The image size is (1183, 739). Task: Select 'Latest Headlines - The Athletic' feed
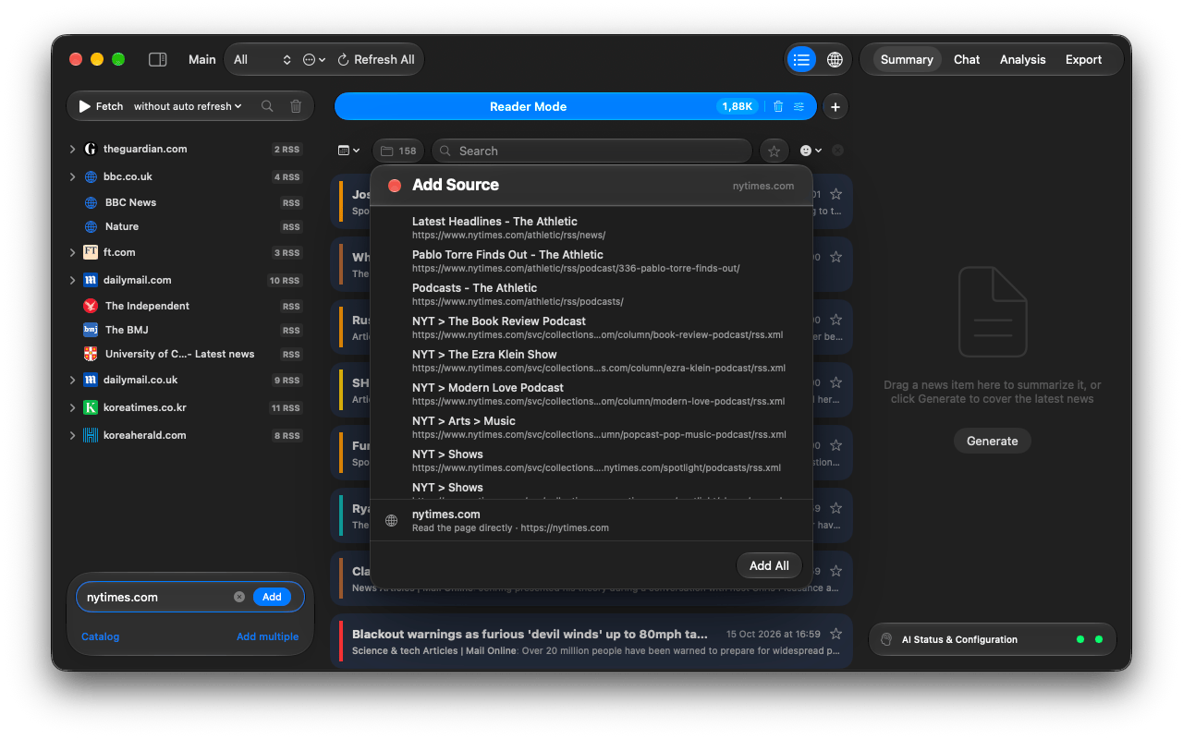pos(591,227)
